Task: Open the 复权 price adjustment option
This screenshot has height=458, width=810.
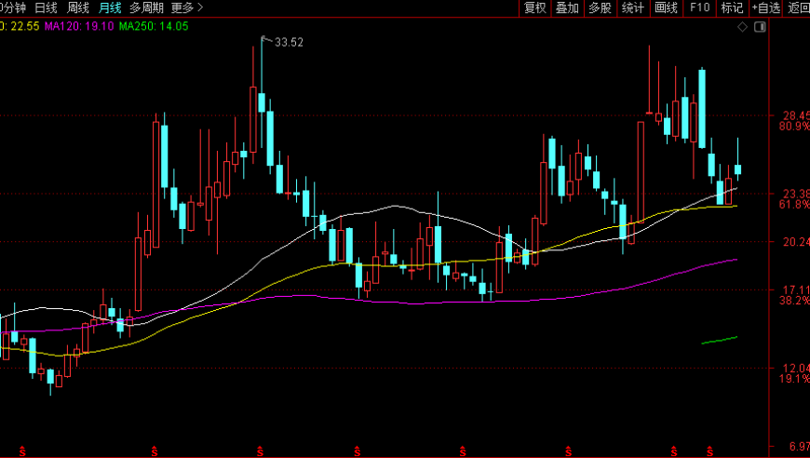Action: pos(535,7)
